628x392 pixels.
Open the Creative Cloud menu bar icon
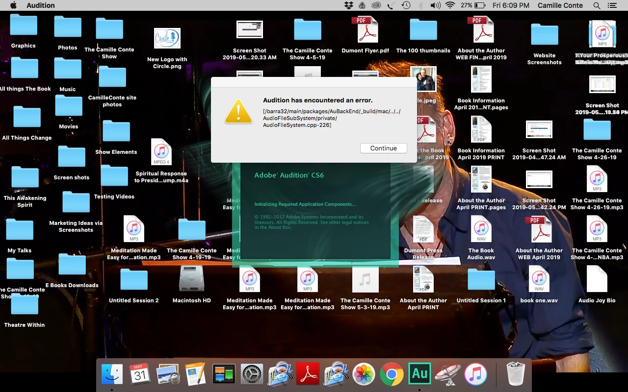pyautogui.click(x=376, y=5)
